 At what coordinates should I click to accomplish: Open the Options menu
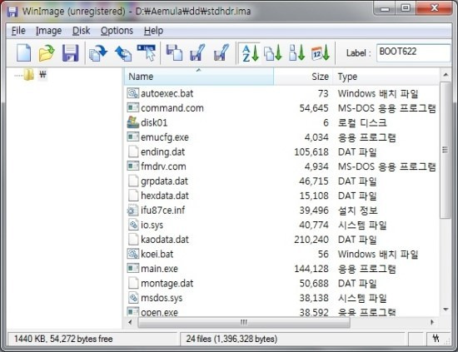pos(117,31)
